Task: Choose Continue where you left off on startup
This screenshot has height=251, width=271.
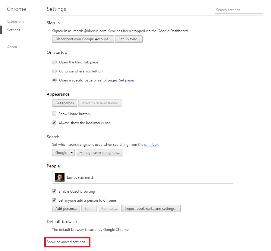Action: [x=54, y=71]
